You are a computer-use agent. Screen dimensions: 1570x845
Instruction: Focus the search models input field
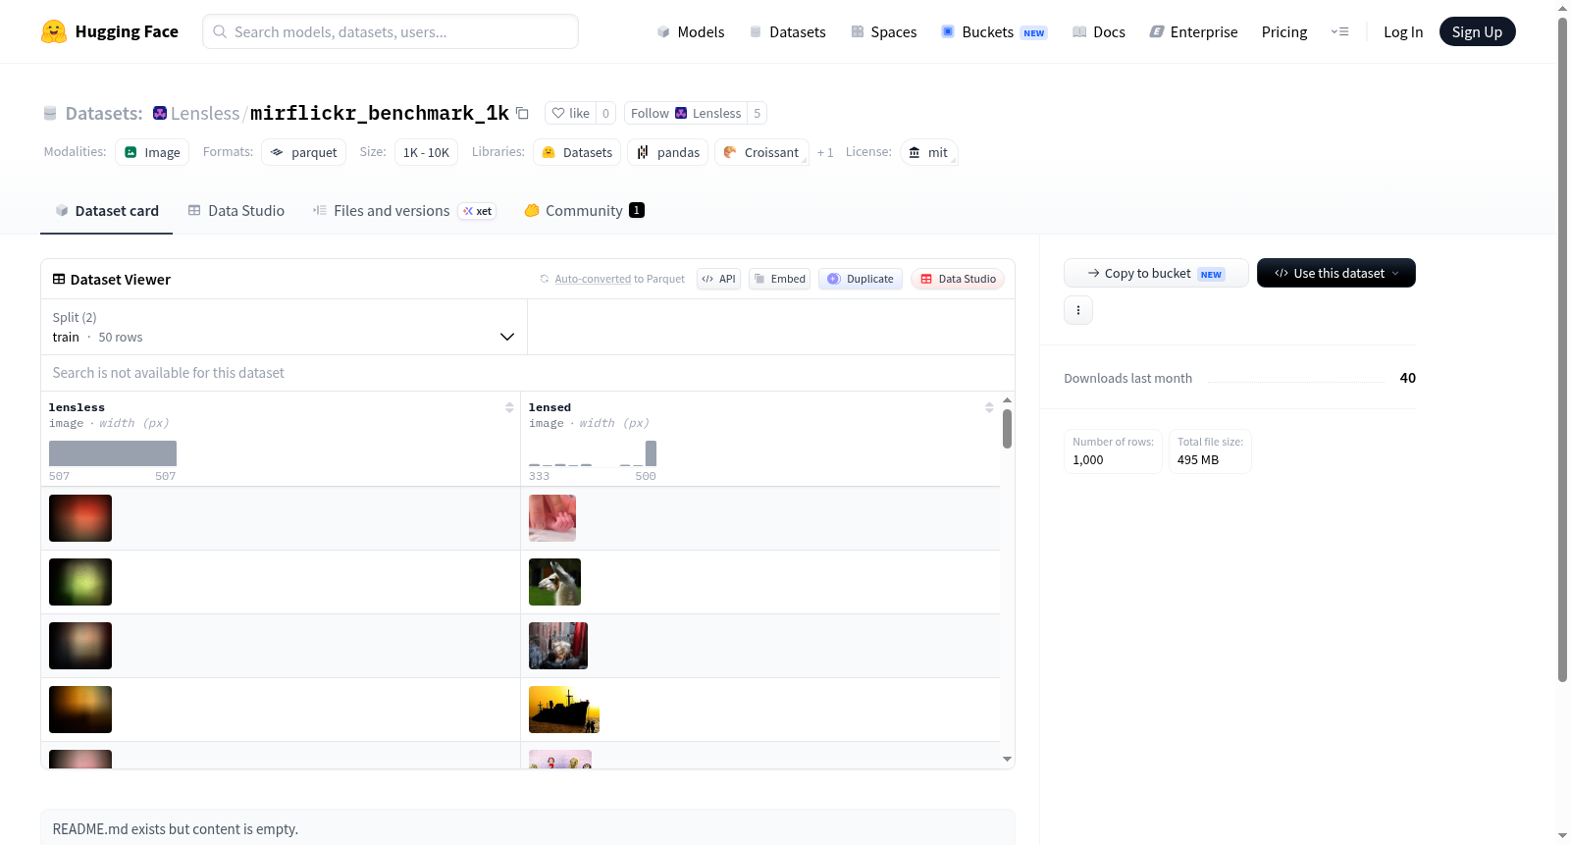pyautogui.click(x=391, y=31)
